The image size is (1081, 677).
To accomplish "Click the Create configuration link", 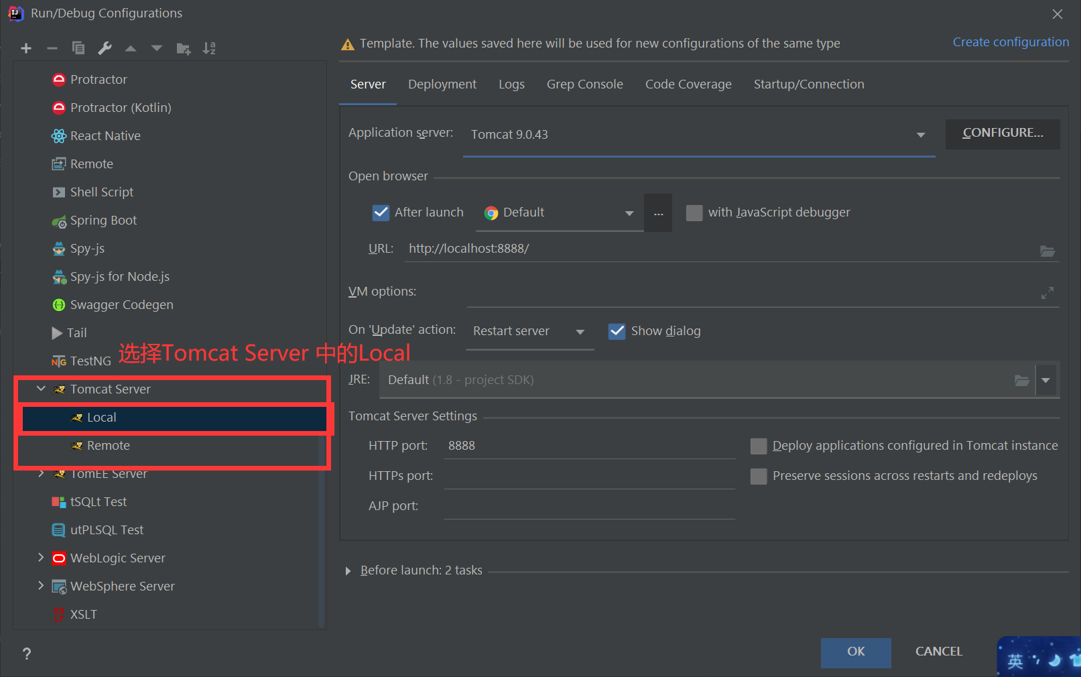I will click(1011, 42).
